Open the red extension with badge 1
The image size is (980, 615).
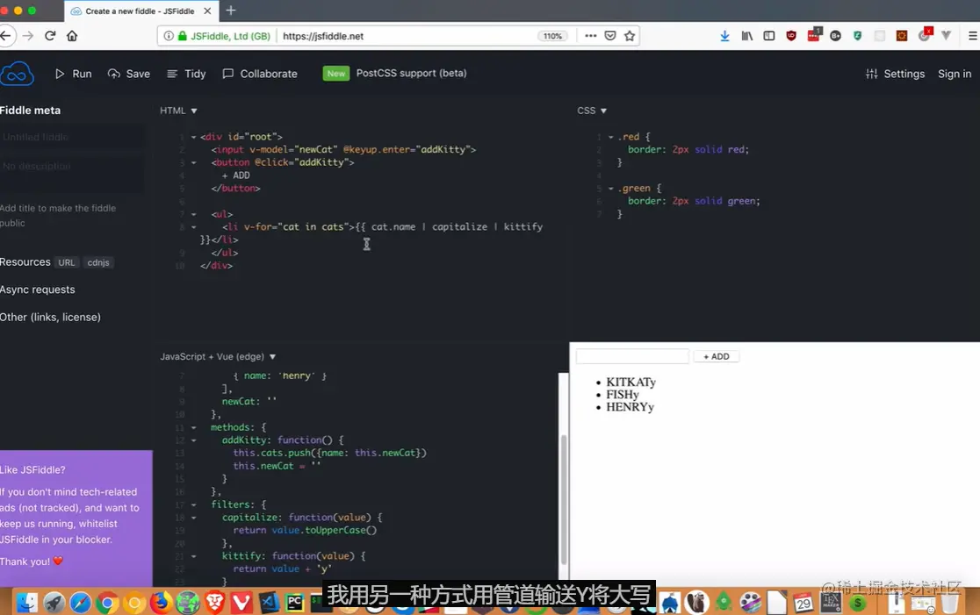(x=814, y=34)
